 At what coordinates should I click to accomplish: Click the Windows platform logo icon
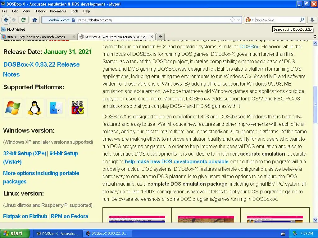tap(13, 108)
